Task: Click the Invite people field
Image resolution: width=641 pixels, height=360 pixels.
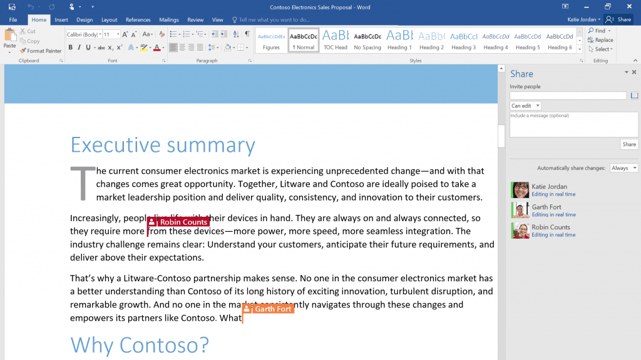Action: (568, 95)
